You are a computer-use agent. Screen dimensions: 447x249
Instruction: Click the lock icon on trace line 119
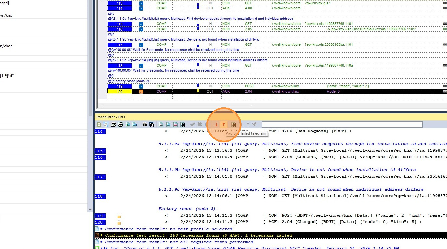(119, 216)
